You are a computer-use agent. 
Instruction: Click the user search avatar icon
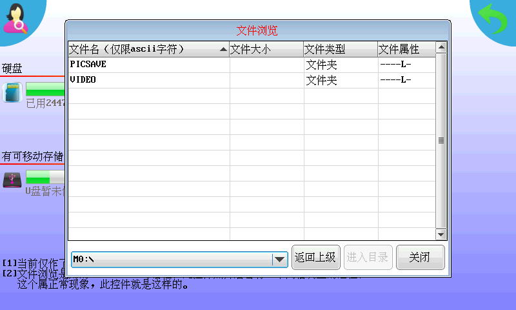15,19
